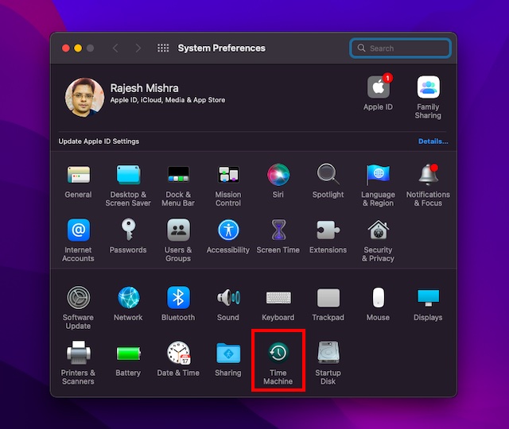
Task: Click the Rajesh Mishra account name
Action: [144, 88]
